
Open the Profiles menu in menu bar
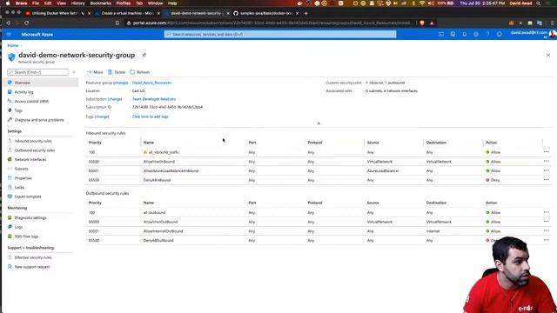tap(124, 3)
